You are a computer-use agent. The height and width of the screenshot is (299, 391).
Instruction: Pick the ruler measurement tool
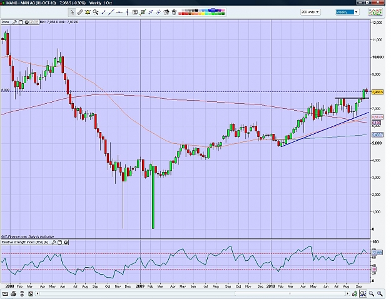(80, 12)
